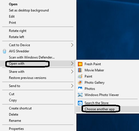Click the Paint palette icon
139x131 pixels.
pos(80,76)
